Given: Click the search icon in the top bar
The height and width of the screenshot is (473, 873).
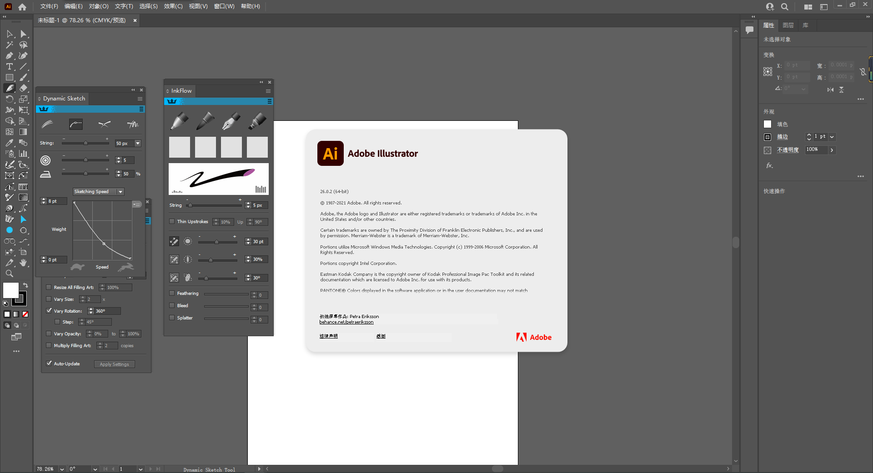Looking at the screenshot, I should [785, 7].
